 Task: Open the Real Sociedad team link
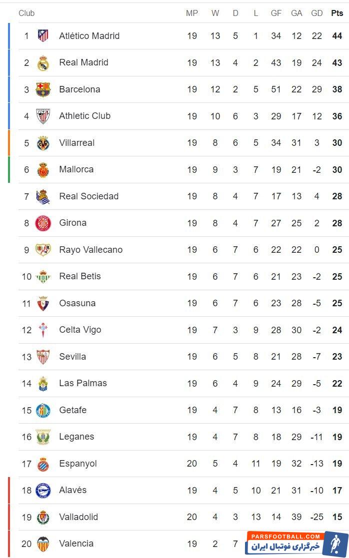(88, 196)
